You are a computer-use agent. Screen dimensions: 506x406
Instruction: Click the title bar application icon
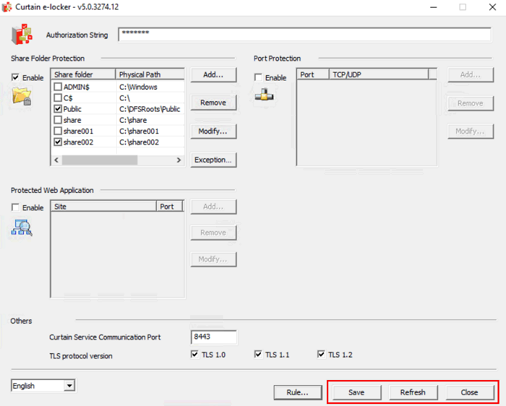pos(8,7)
